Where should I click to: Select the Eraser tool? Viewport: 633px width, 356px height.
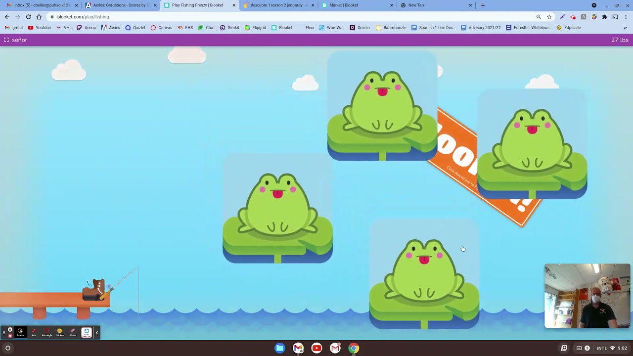tap(73, 332)
